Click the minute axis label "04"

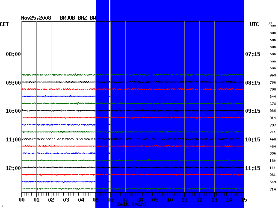click(x=81, y=200)
